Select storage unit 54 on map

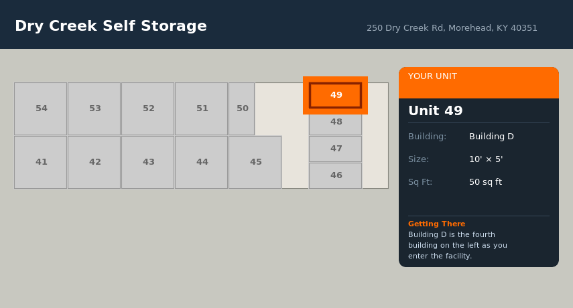[40, 108]
